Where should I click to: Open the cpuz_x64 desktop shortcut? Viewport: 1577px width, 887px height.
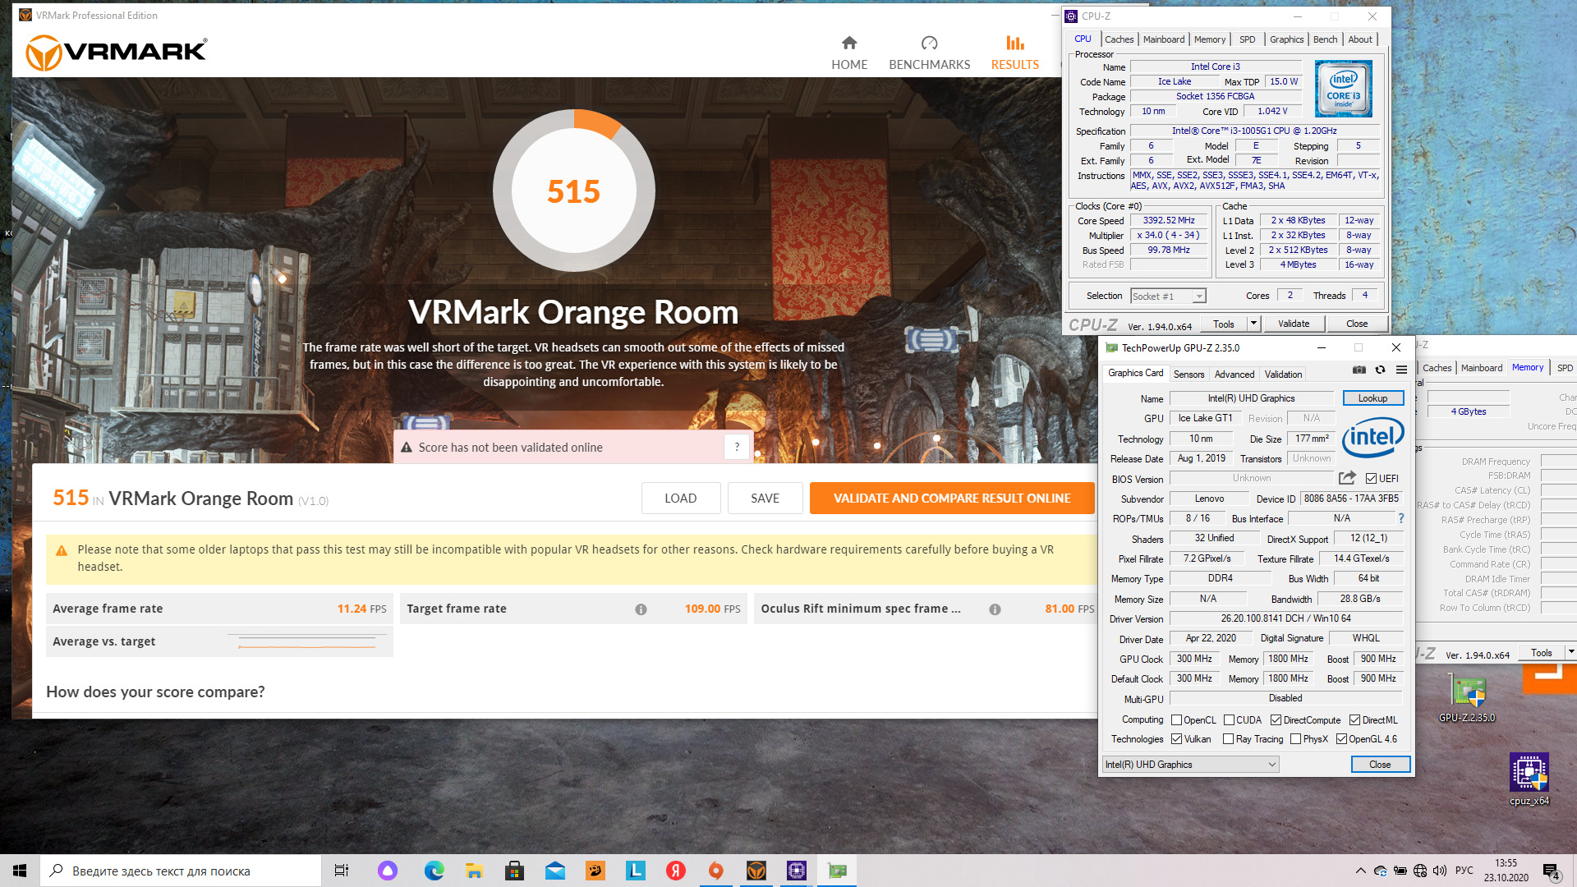point(1529,779)
